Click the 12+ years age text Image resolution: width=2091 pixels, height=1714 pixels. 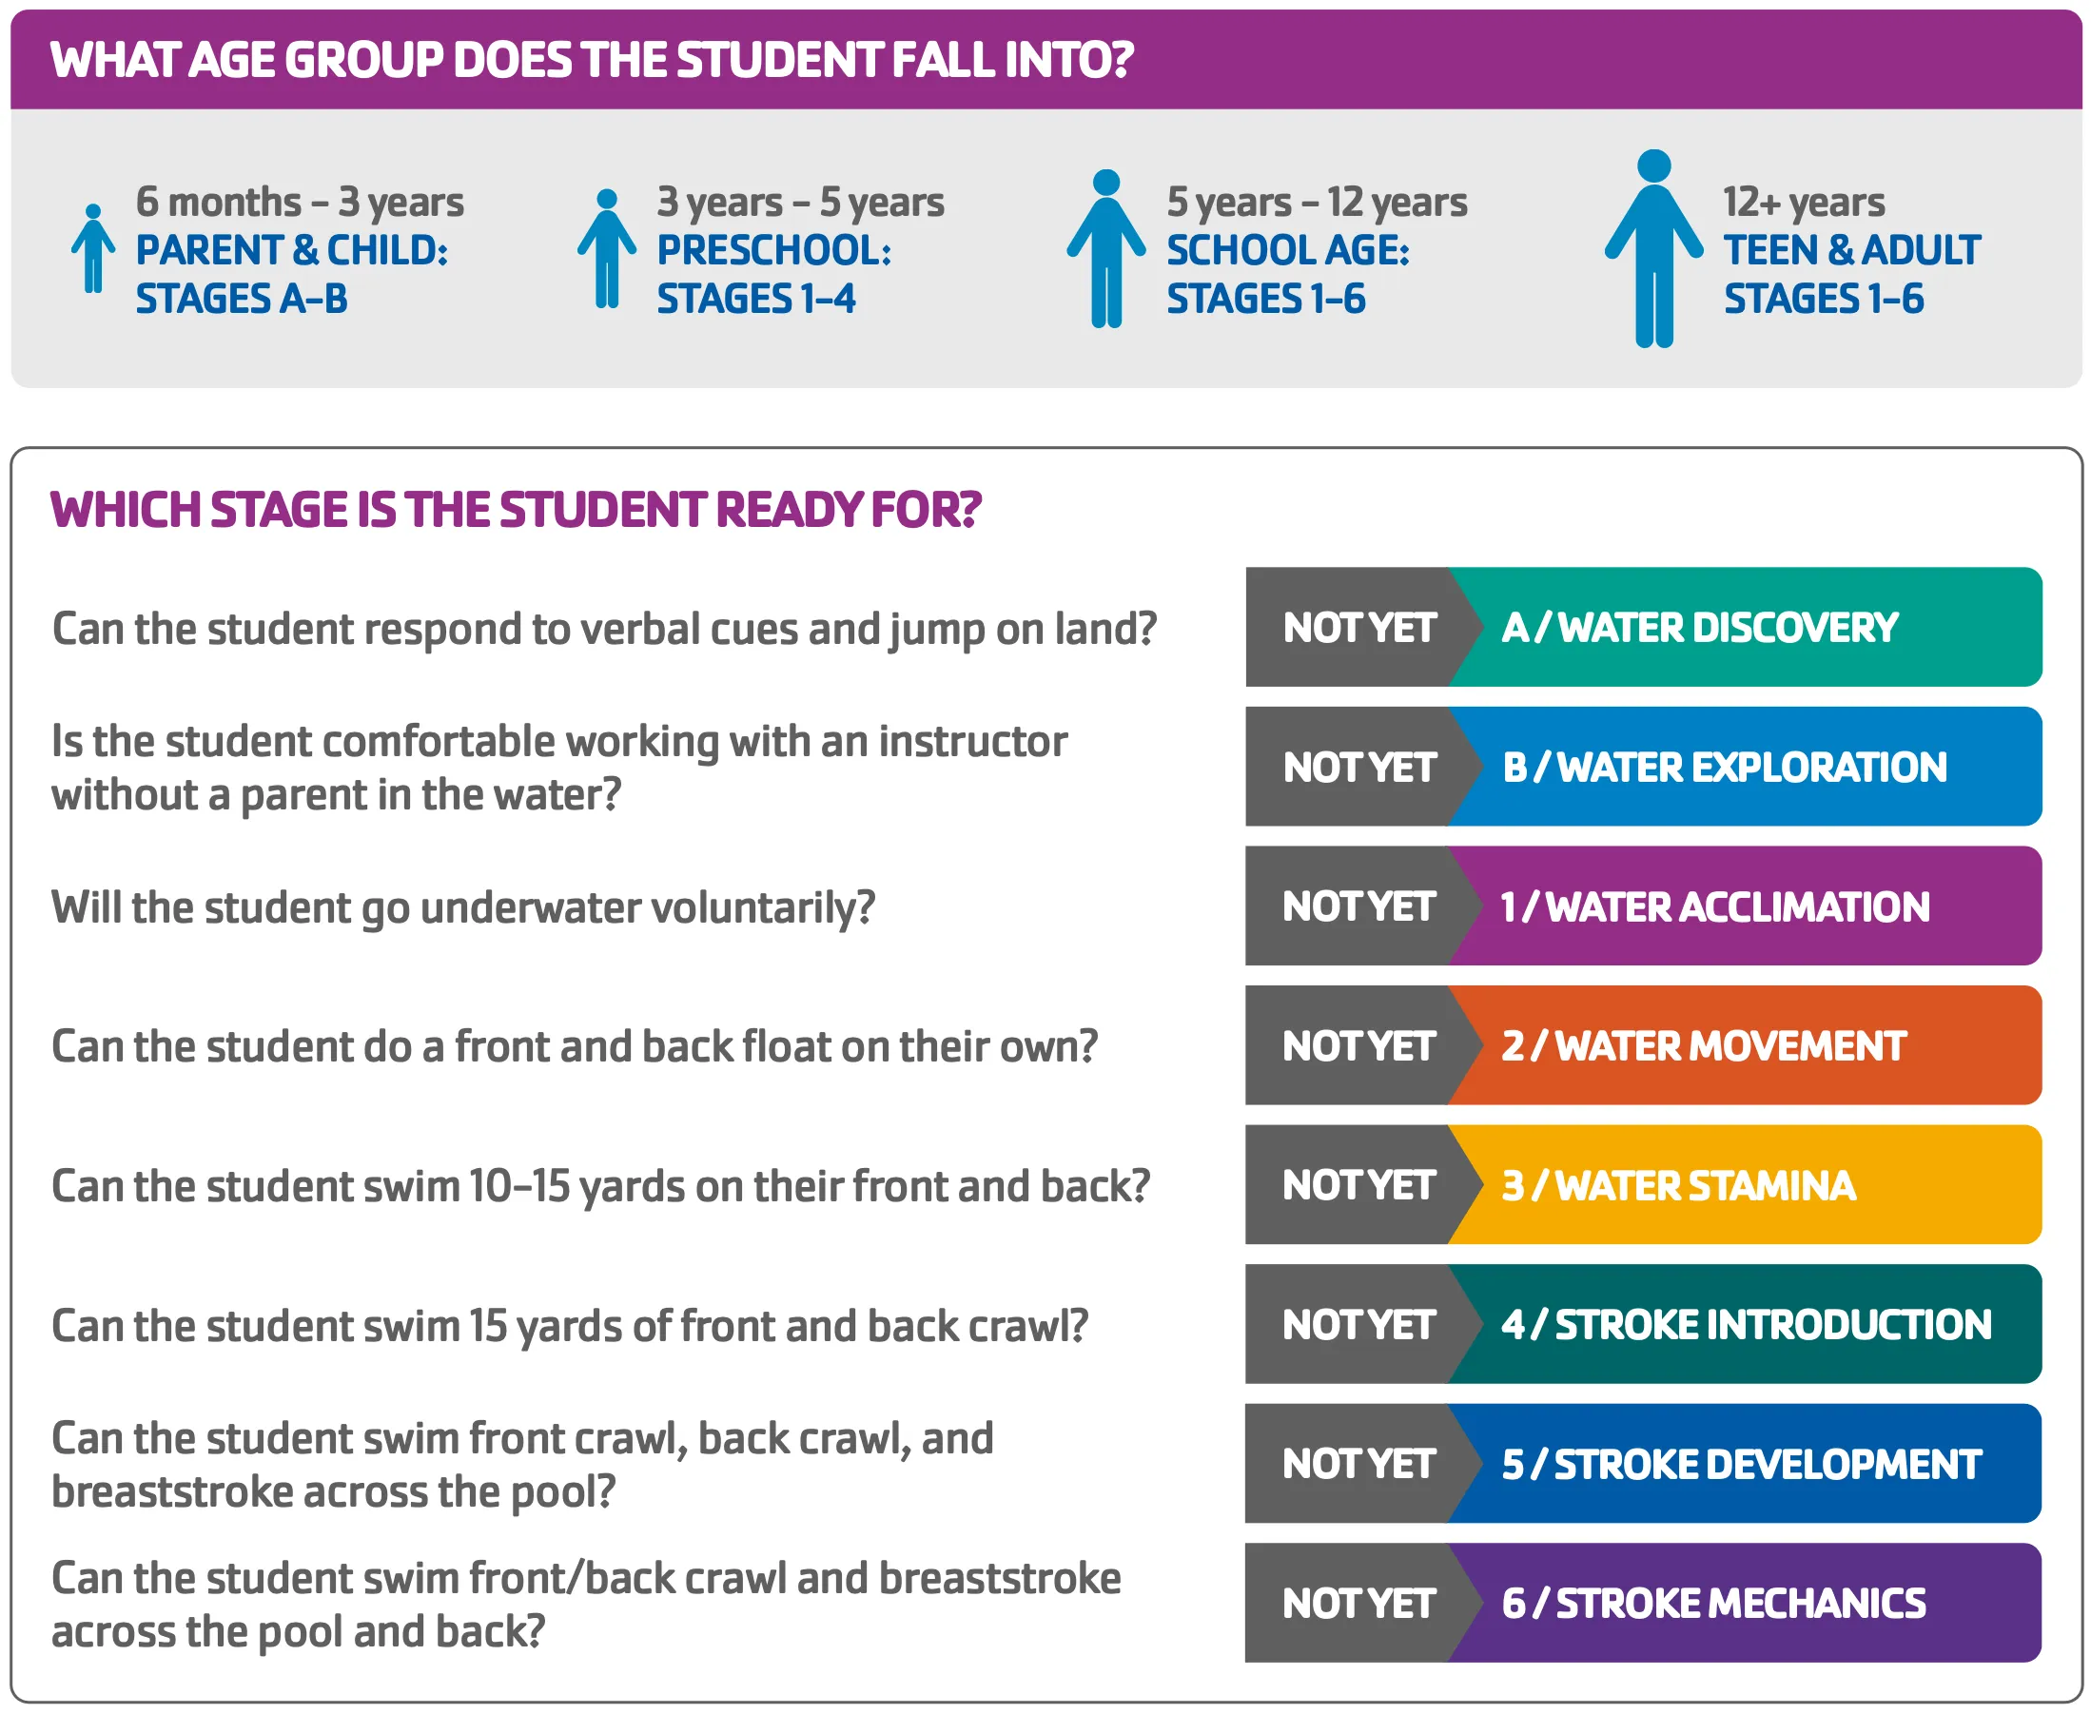tap(1803, 202)
